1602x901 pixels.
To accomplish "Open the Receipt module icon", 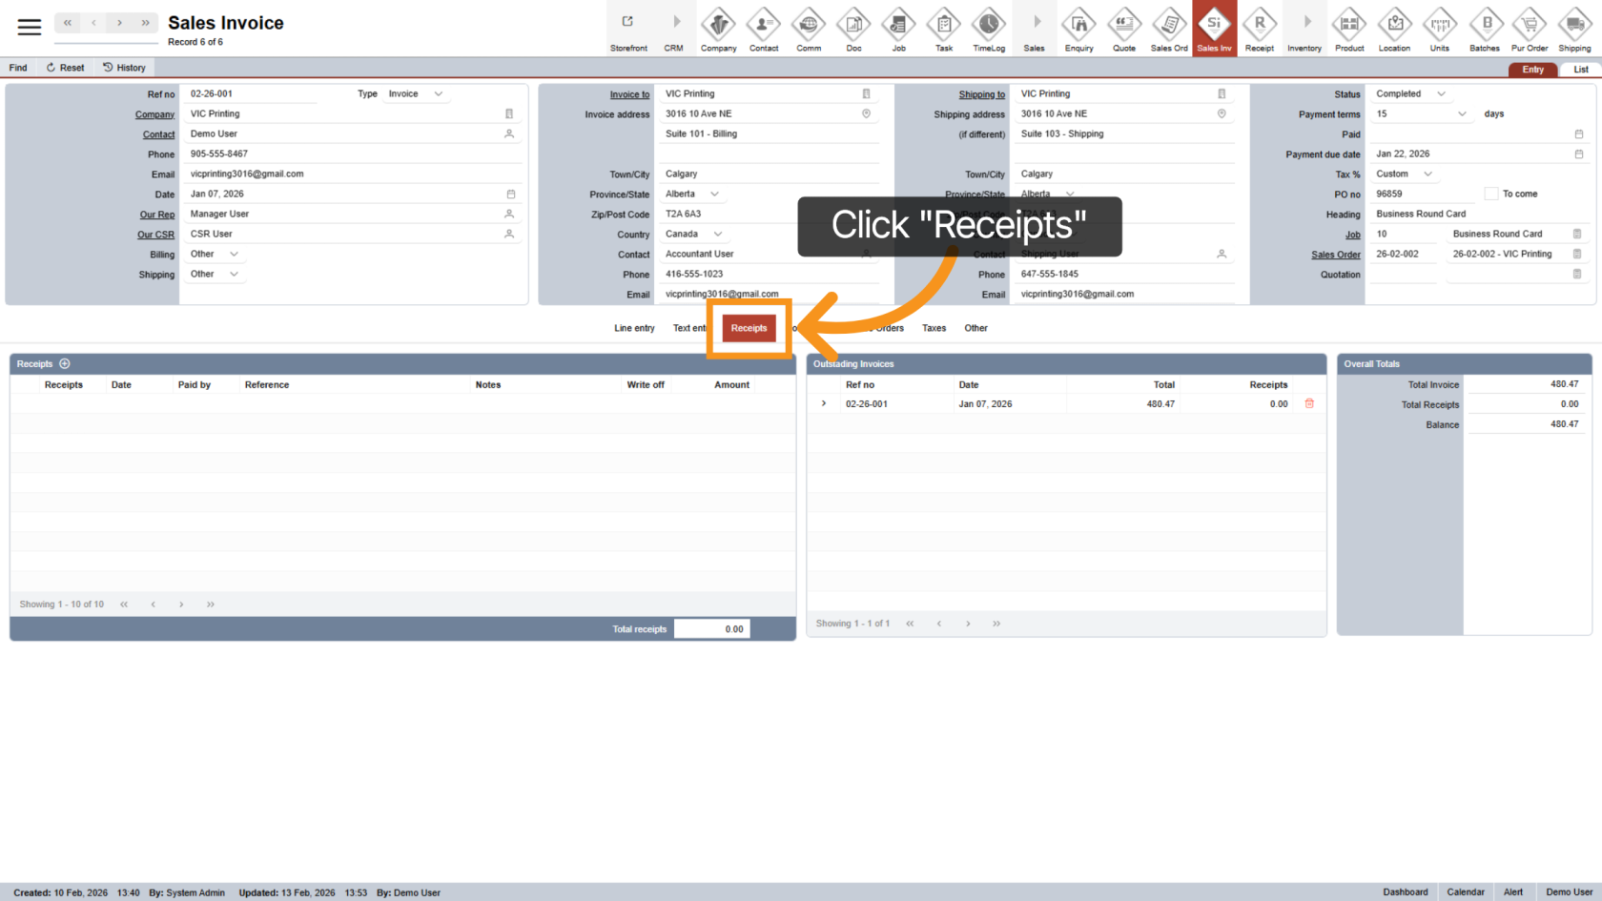I will [1259, 29].
